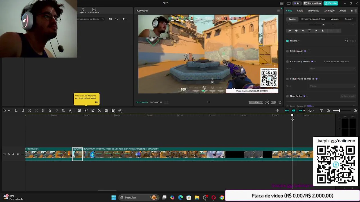Adjust the timeline zoom slider
The height and width of the screenshot is (202, 360).
click(x=339, y=111)
